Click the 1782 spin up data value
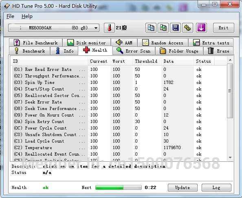This screenshot has height=198, width=242. pos(169,82)
